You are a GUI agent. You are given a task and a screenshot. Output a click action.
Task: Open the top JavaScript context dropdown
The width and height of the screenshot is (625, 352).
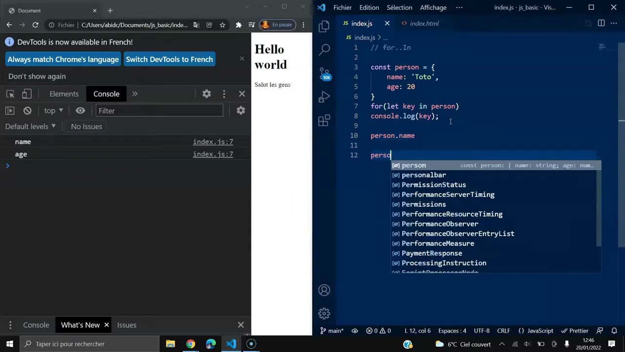point(54,110)
